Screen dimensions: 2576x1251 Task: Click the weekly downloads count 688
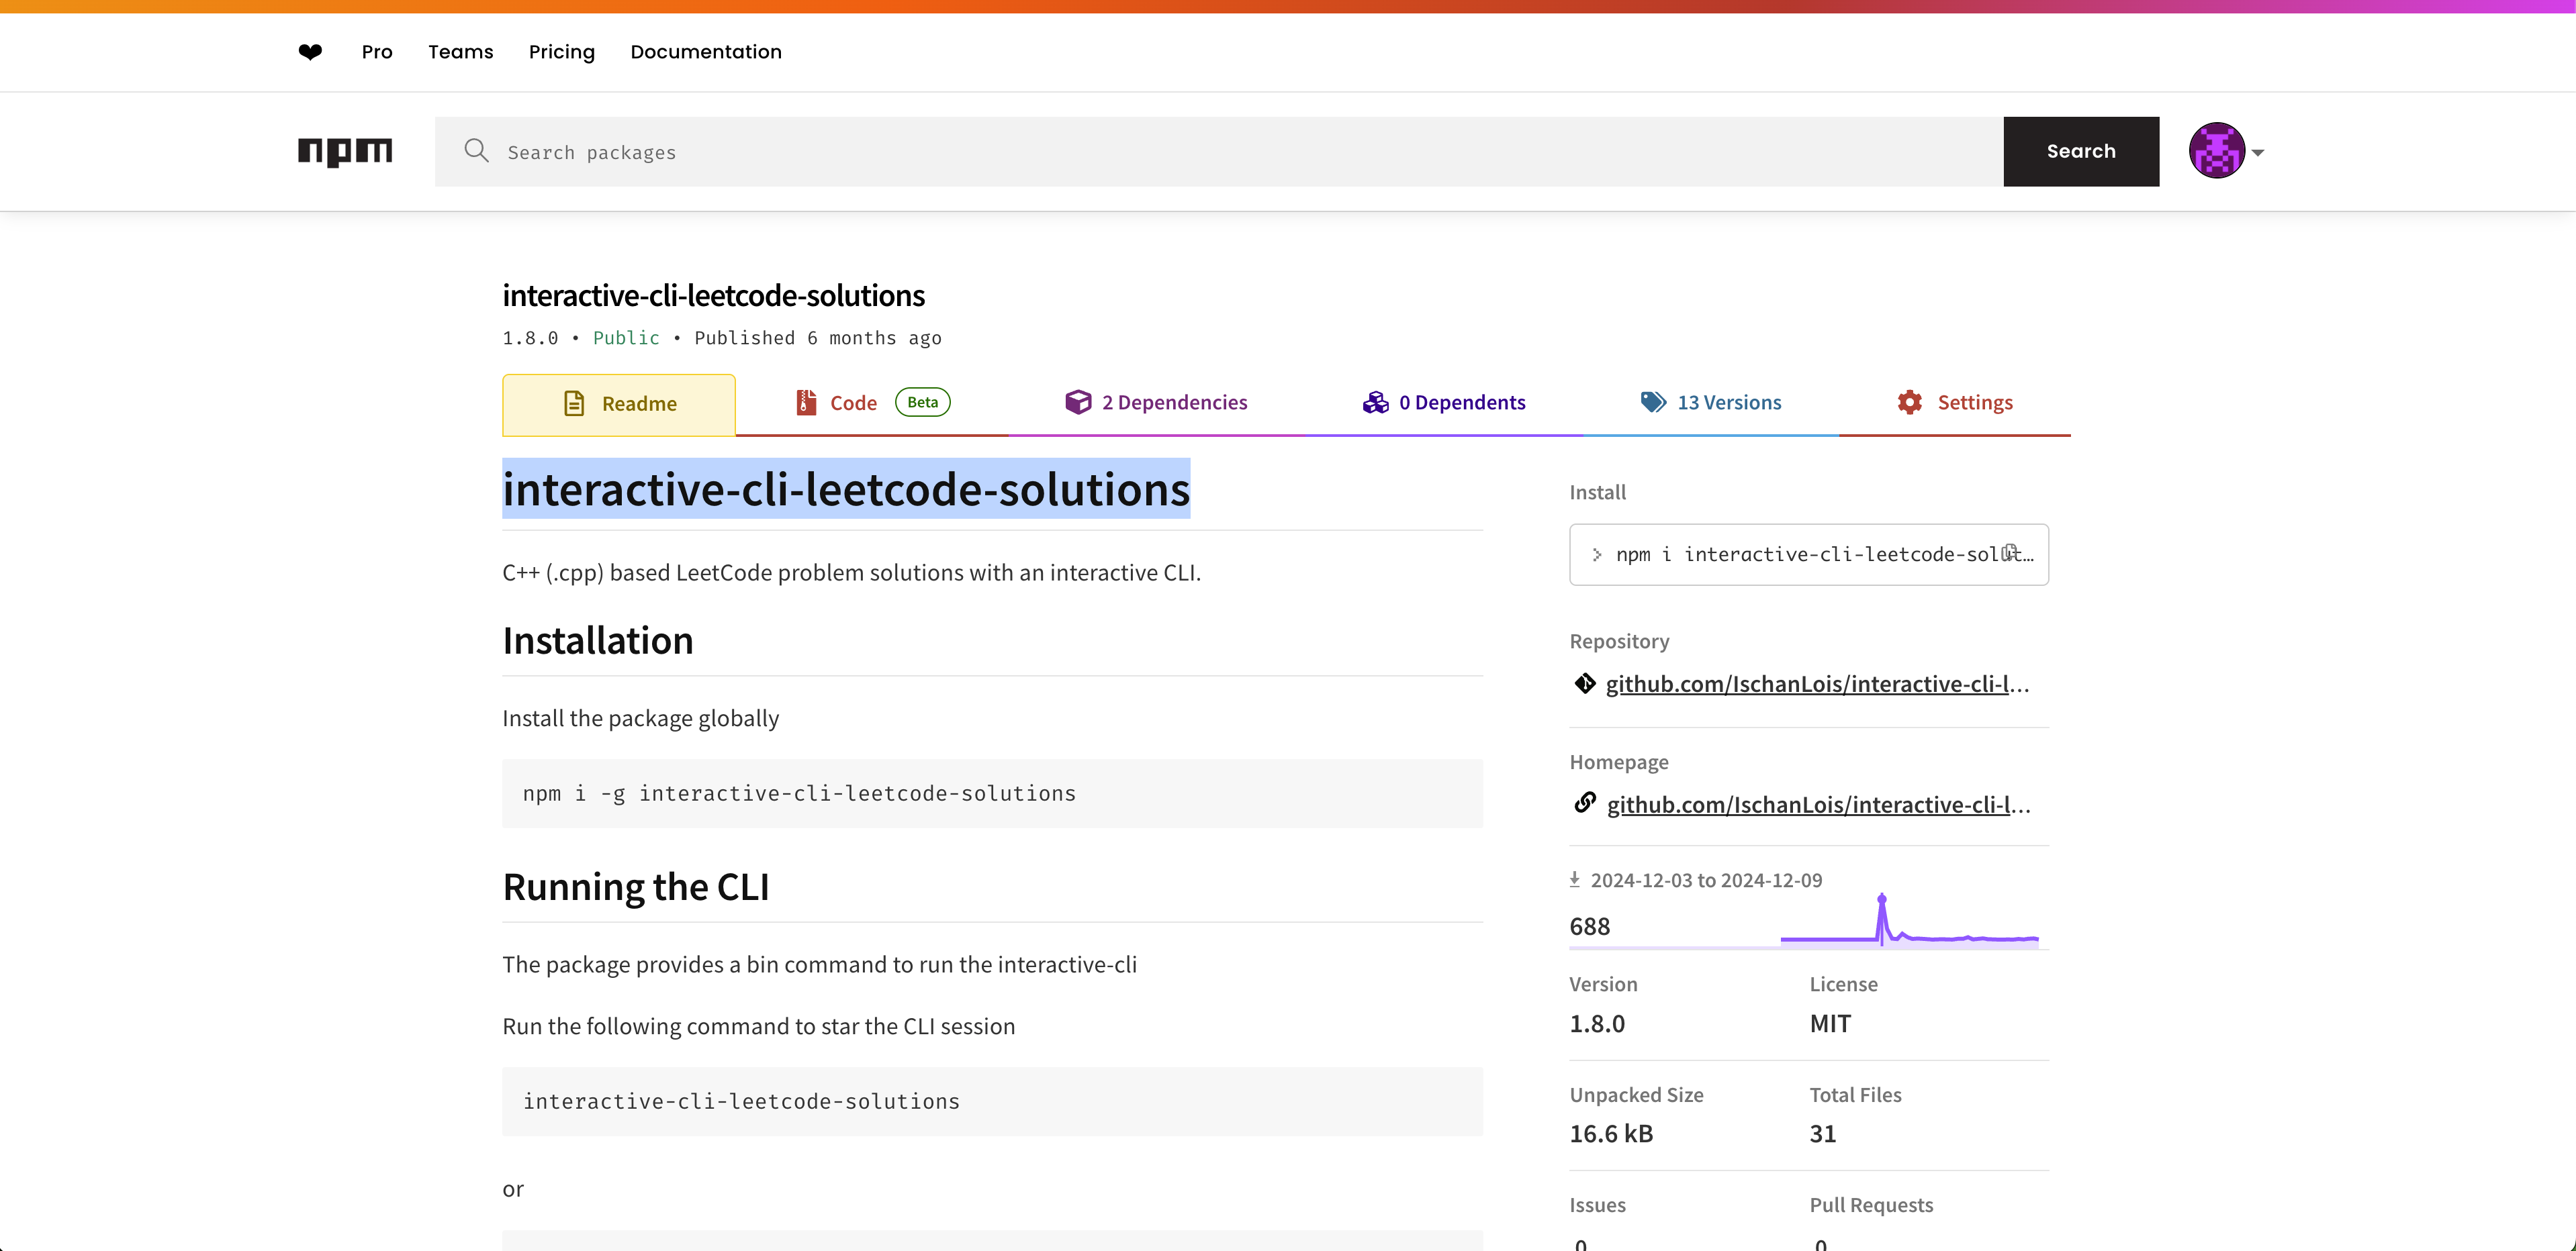point(1589,926)
